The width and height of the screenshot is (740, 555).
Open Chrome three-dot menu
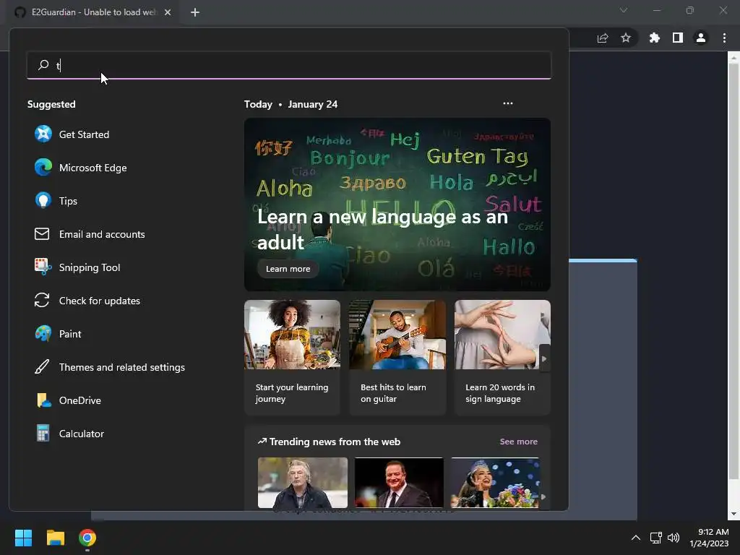tap(724, 38)
